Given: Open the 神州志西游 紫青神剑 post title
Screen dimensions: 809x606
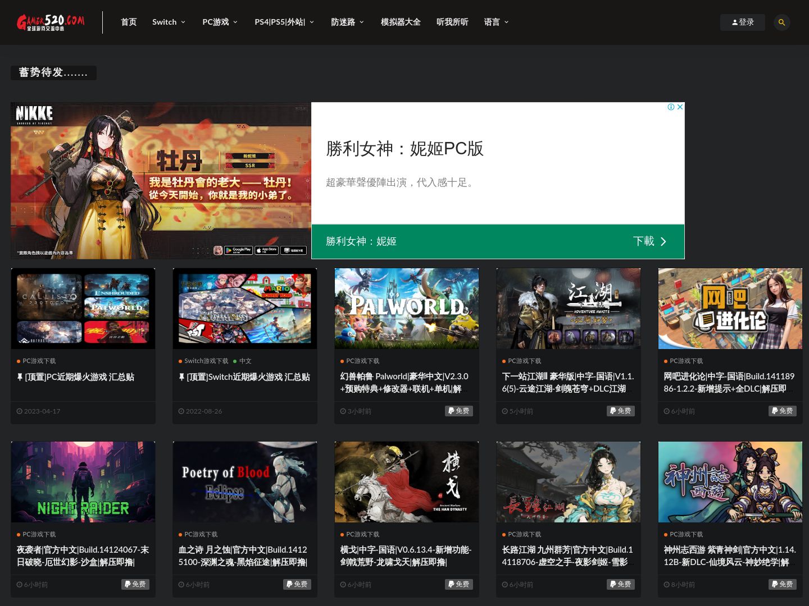Looking at the screenshot, I should tap(730, 556).
